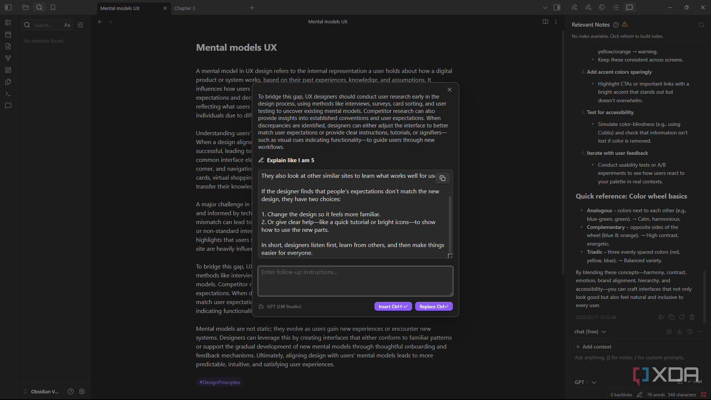Toggle the left sidebar
711x400 pixels.
[8, 7]
